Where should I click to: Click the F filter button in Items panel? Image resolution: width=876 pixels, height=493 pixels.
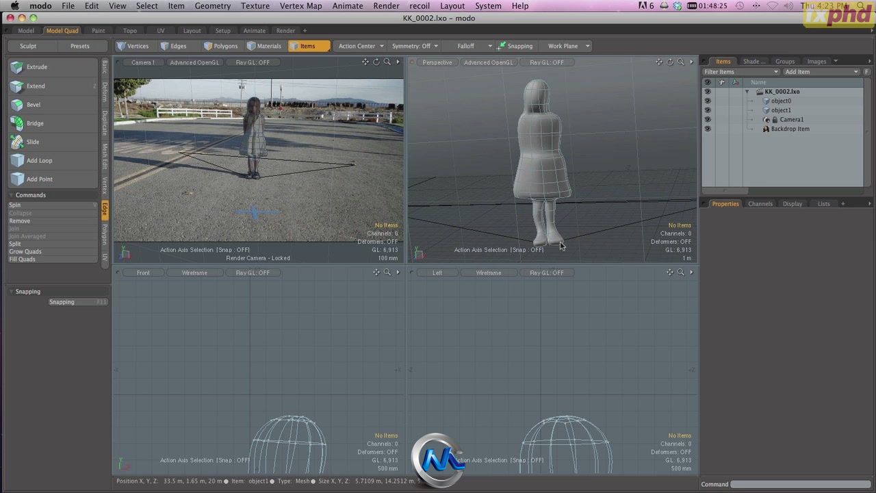pyautogui.click(x=867, y=72)
